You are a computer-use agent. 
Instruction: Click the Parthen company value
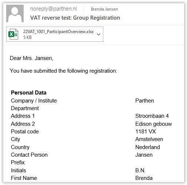[x=144, y=101]
